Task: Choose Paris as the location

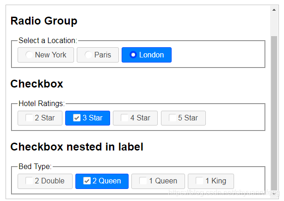Action: point(98,55)
